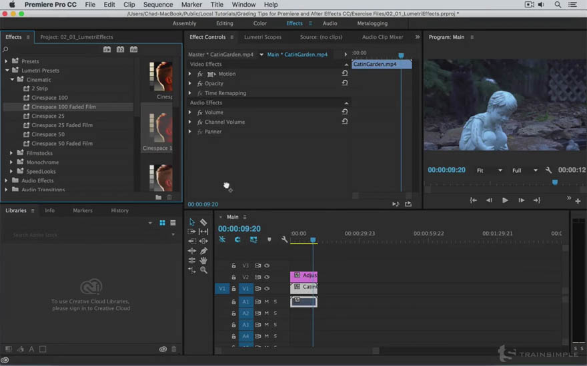Open the Fit zoom level dropdown
This screenshot has width=587, height=366.
[490, 170]
